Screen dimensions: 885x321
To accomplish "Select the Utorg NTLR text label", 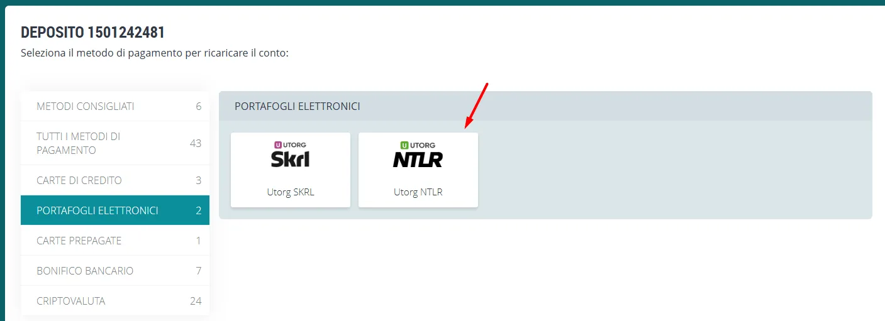I will [418, 192].
